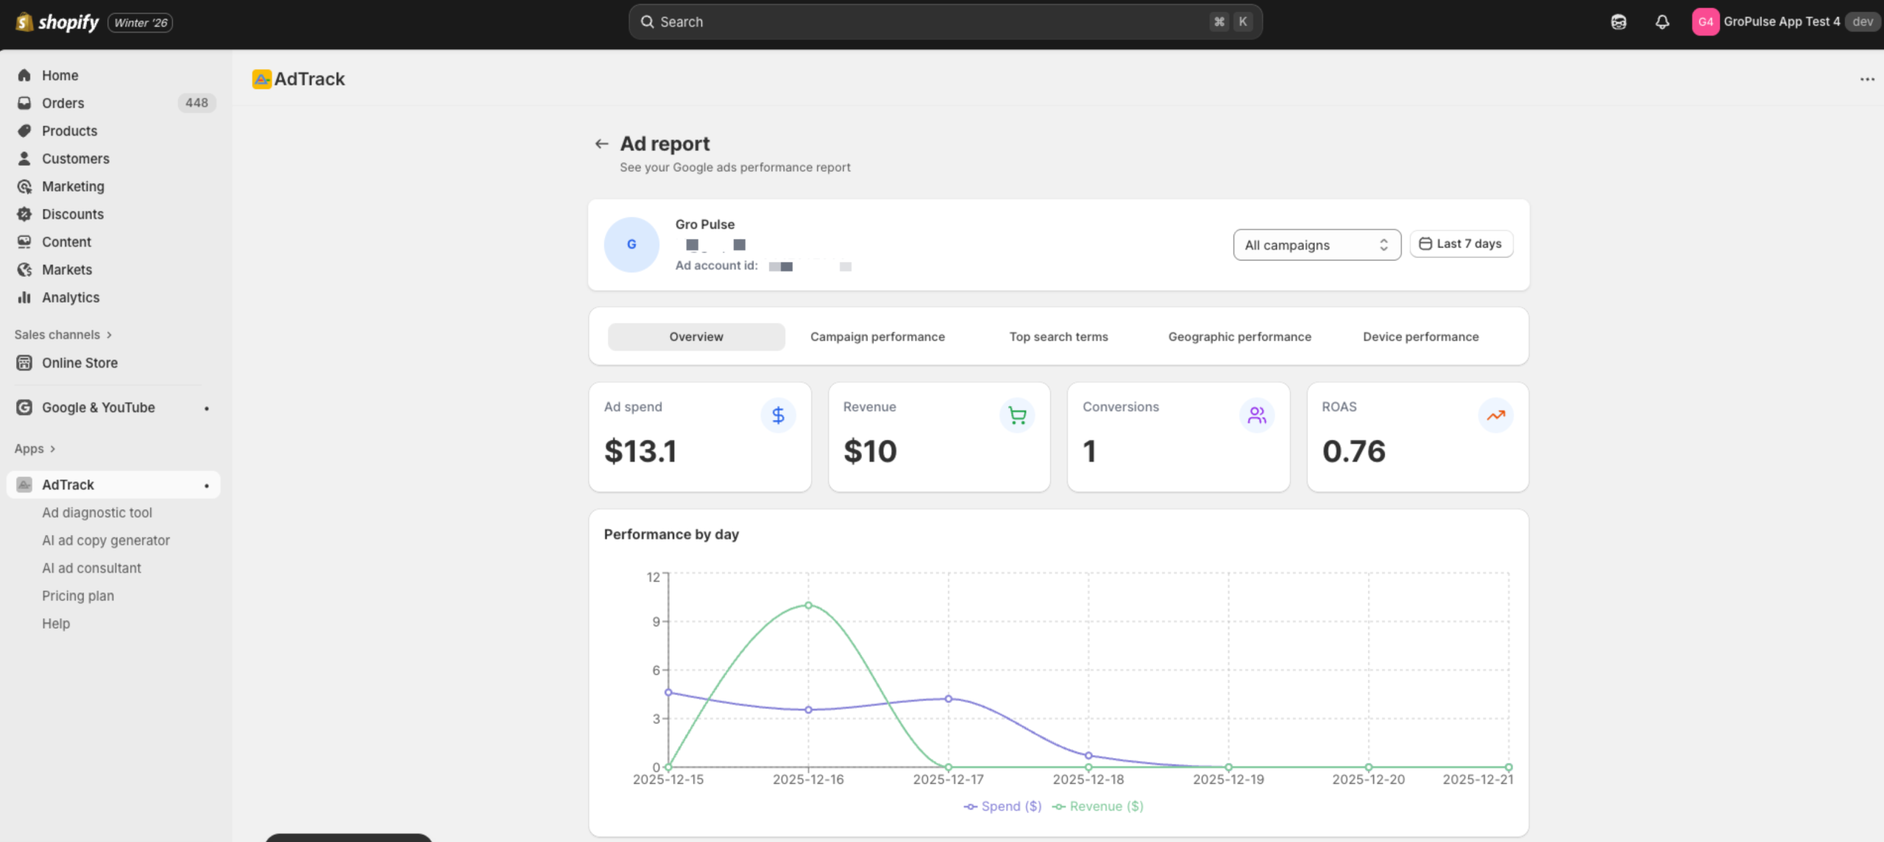Click the Last 7 days date button
Image resolution: width=1884 pixels, height=842 pixels.
(1461, 244)
